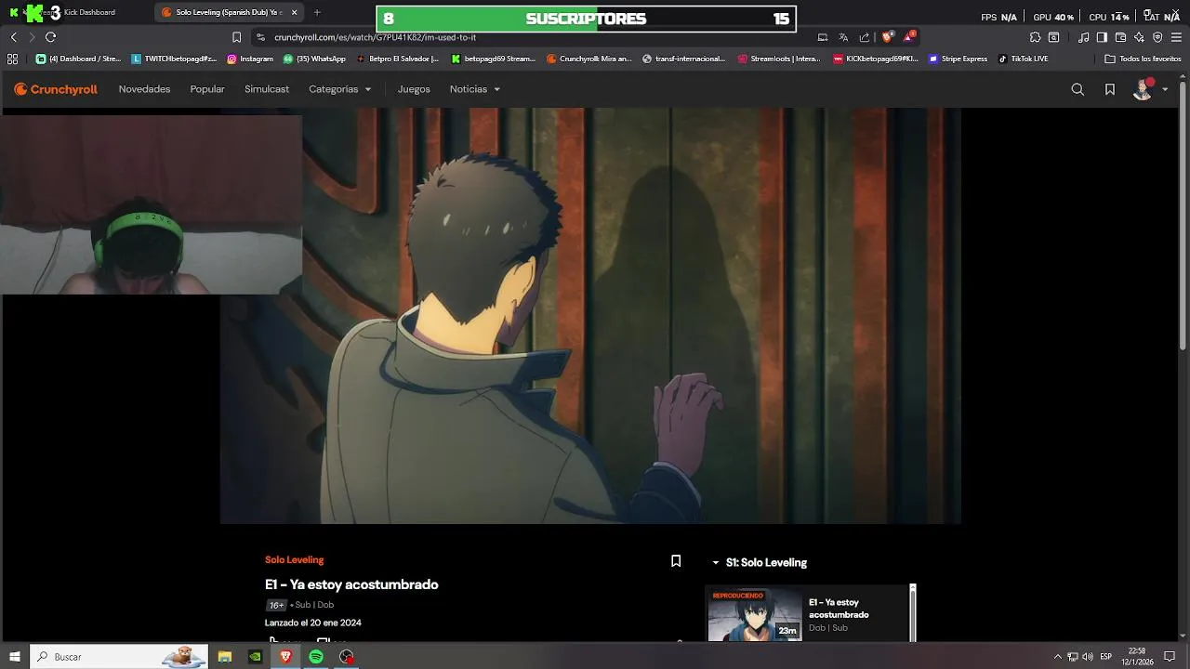Open Windows notification center

(1170, 656)
